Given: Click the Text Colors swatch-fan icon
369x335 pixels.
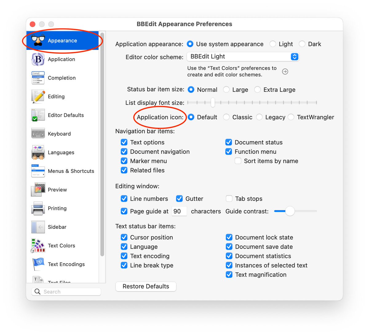Looking at the screenshot, I should tap(38, 246).
